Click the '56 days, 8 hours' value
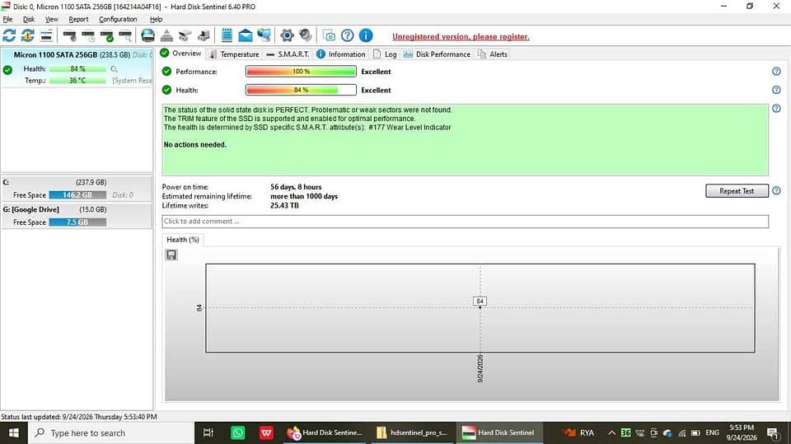Screen dimensions: 791x444 (x=296, y=187)
